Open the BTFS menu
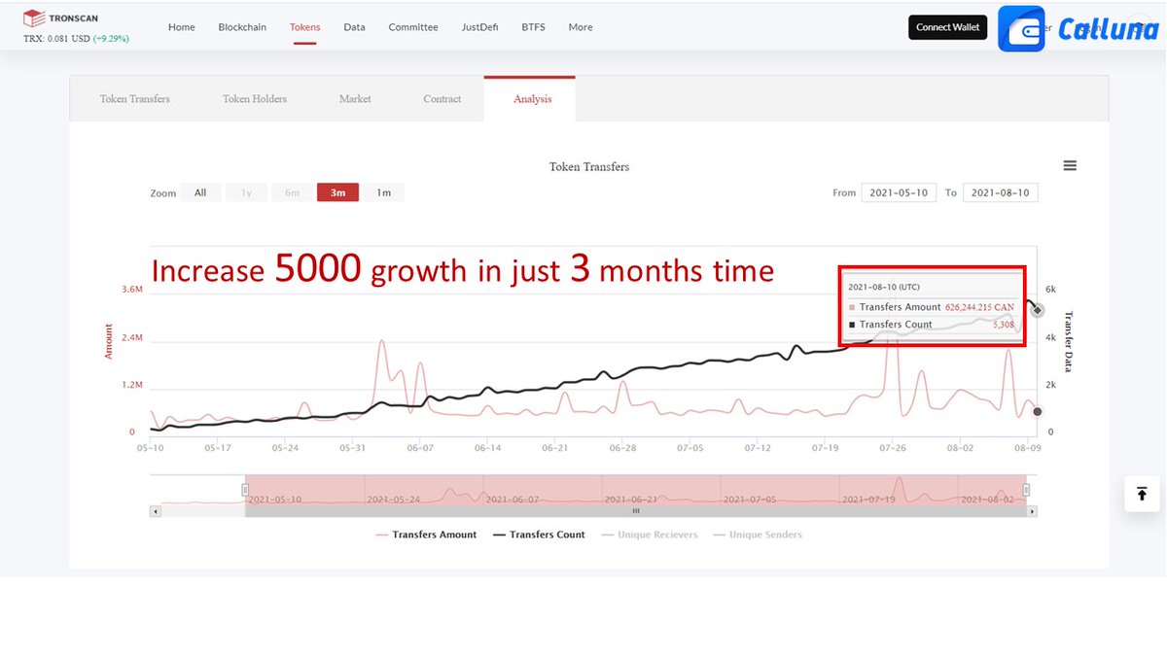The width and height of the screenshot is (1167, 656). (x=533, y=27)
